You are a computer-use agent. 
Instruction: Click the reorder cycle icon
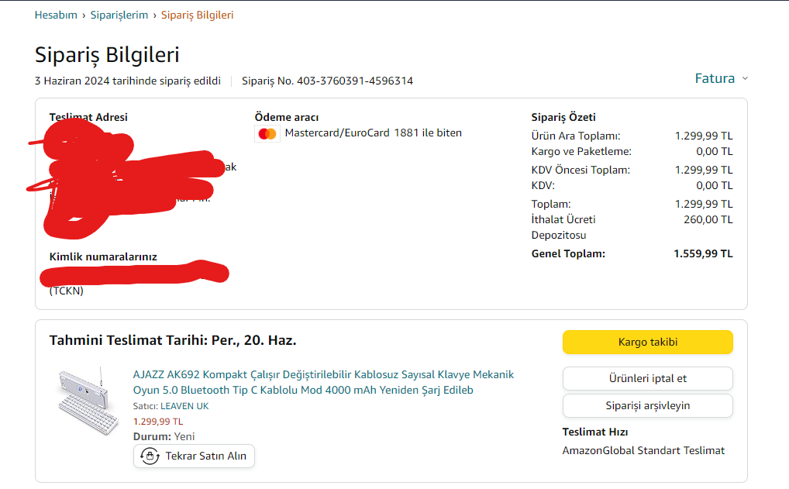coord(150,456)
